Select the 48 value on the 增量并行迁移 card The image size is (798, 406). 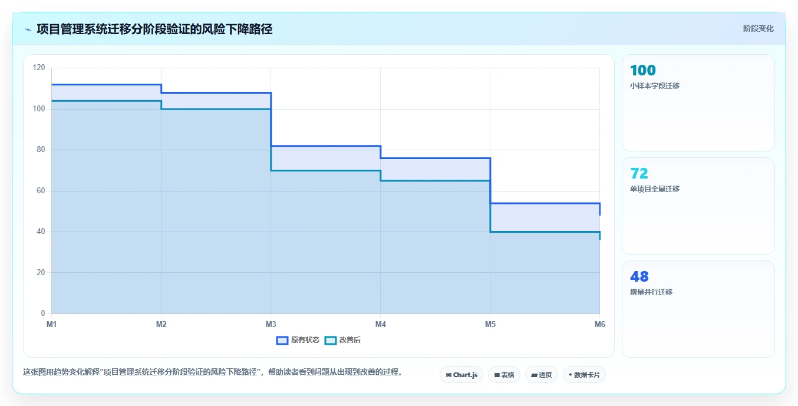pos(639,276)
